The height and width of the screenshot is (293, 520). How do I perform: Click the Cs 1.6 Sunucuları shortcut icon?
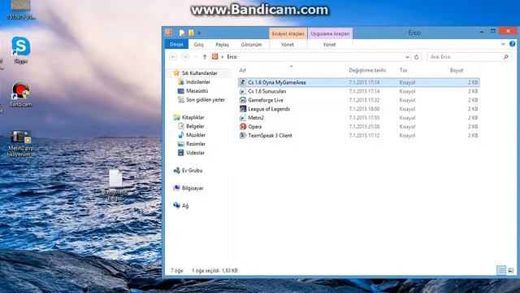243,91
